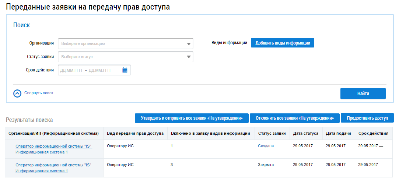Open the Статус заявки dropdown

click(x=125, y=57)
